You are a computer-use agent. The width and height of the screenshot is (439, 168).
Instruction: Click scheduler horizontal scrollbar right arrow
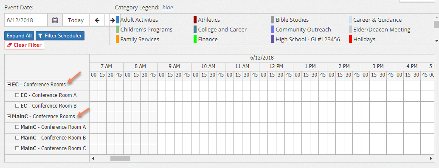pos(431,159)
